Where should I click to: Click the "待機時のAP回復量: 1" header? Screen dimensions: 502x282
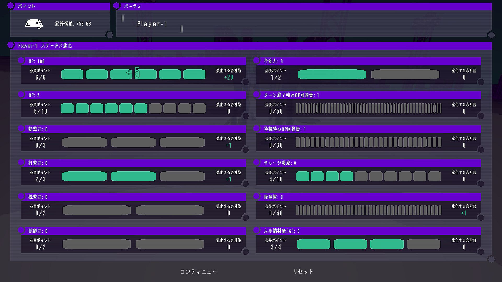pyautogui.click(x=369, y=129)
